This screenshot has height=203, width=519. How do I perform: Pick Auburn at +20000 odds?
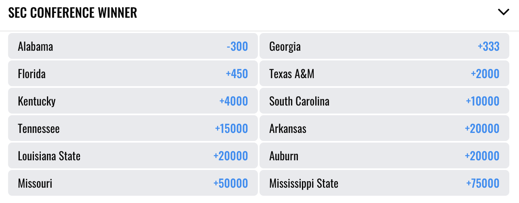click(x=384, y=156)
